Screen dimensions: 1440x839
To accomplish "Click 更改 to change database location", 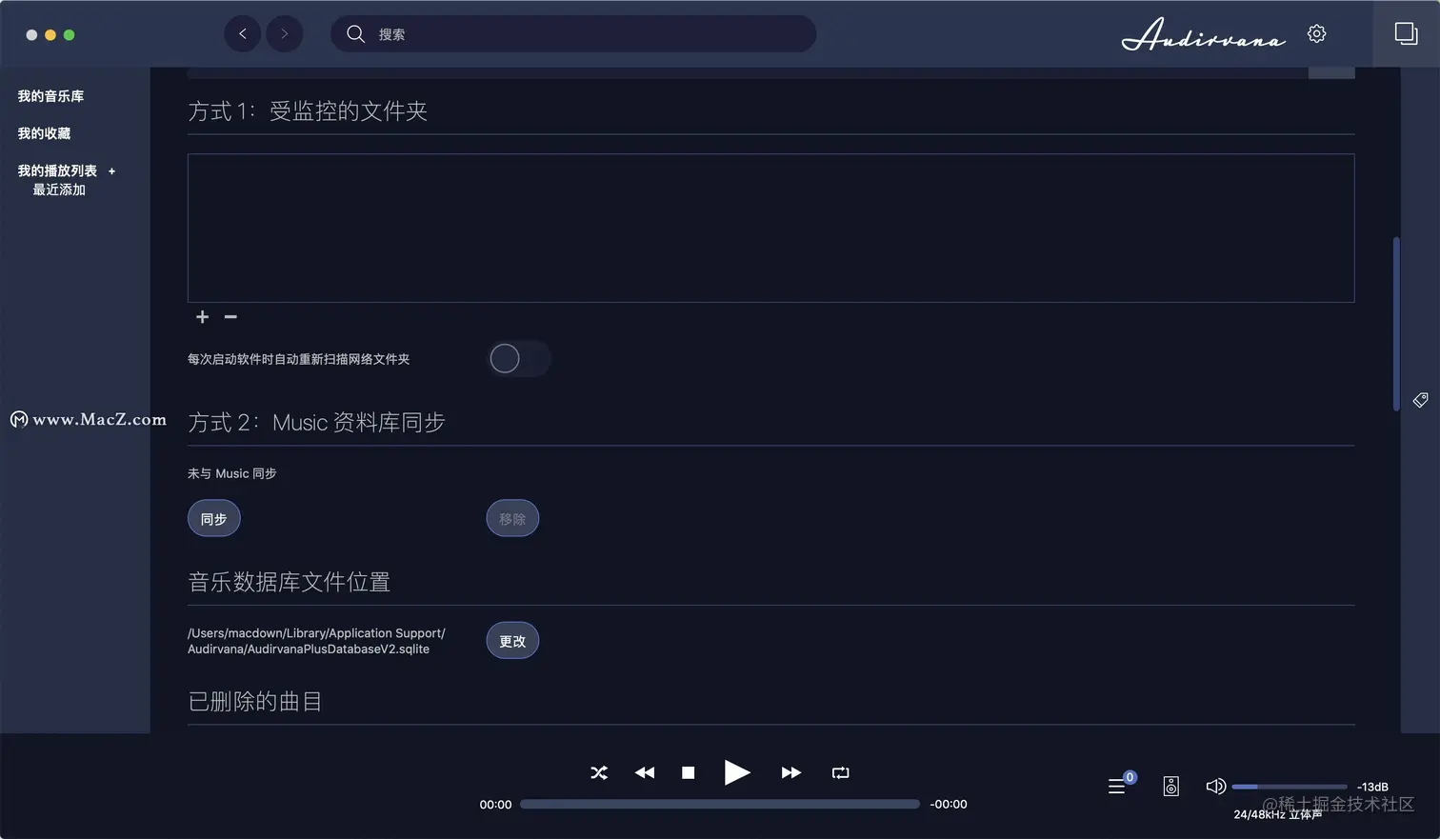I will pos(512,641).
